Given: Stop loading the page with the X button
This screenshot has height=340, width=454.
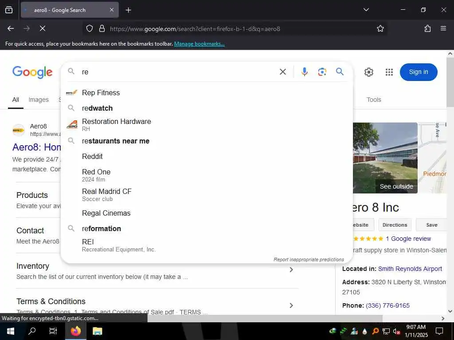Looking at the screenshot, I should pyautogui.click(x=43, y=28).
